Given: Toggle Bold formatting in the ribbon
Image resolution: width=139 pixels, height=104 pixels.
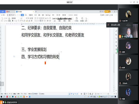Looking at the screenshot, I should [13, 21].
